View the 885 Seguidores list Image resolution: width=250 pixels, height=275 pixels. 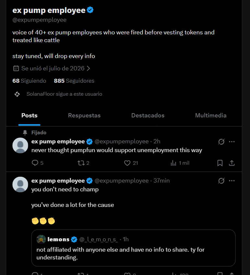tap(74, 81)
